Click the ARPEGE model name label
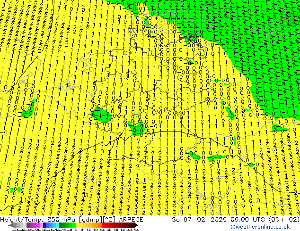300x231 pixels. pos(131,220)
